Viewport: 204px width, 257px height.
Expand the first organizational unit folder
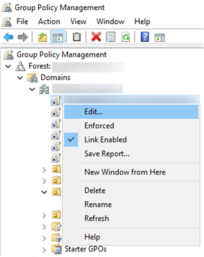pyautogui.click(x=45, y=169)
